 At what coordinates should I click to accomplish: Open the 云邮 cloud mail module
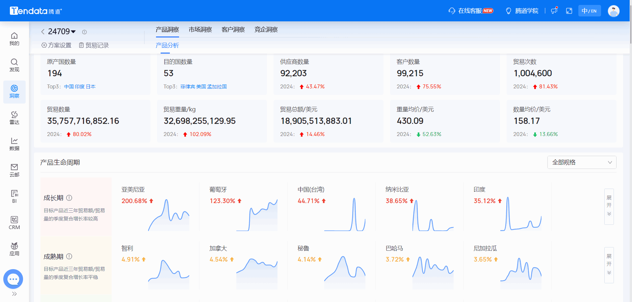tap(14, 170)
